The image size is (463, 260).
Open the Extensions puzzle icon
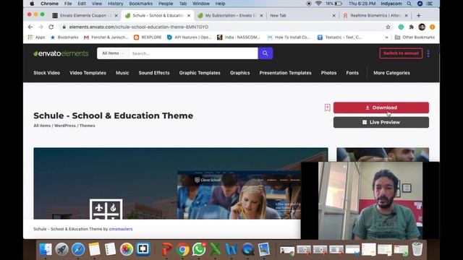click(x=411, y=27)
